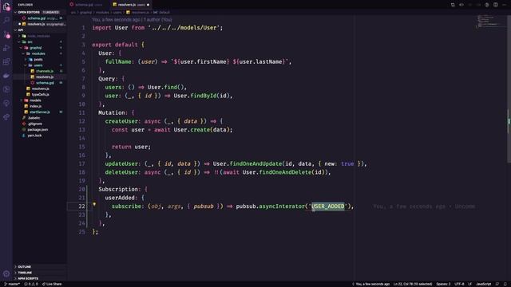The width and height of the screenshot is (511, 287).
Task: Click the Open Changes icon in the editor toolbar
Action: tap(453, 5)
